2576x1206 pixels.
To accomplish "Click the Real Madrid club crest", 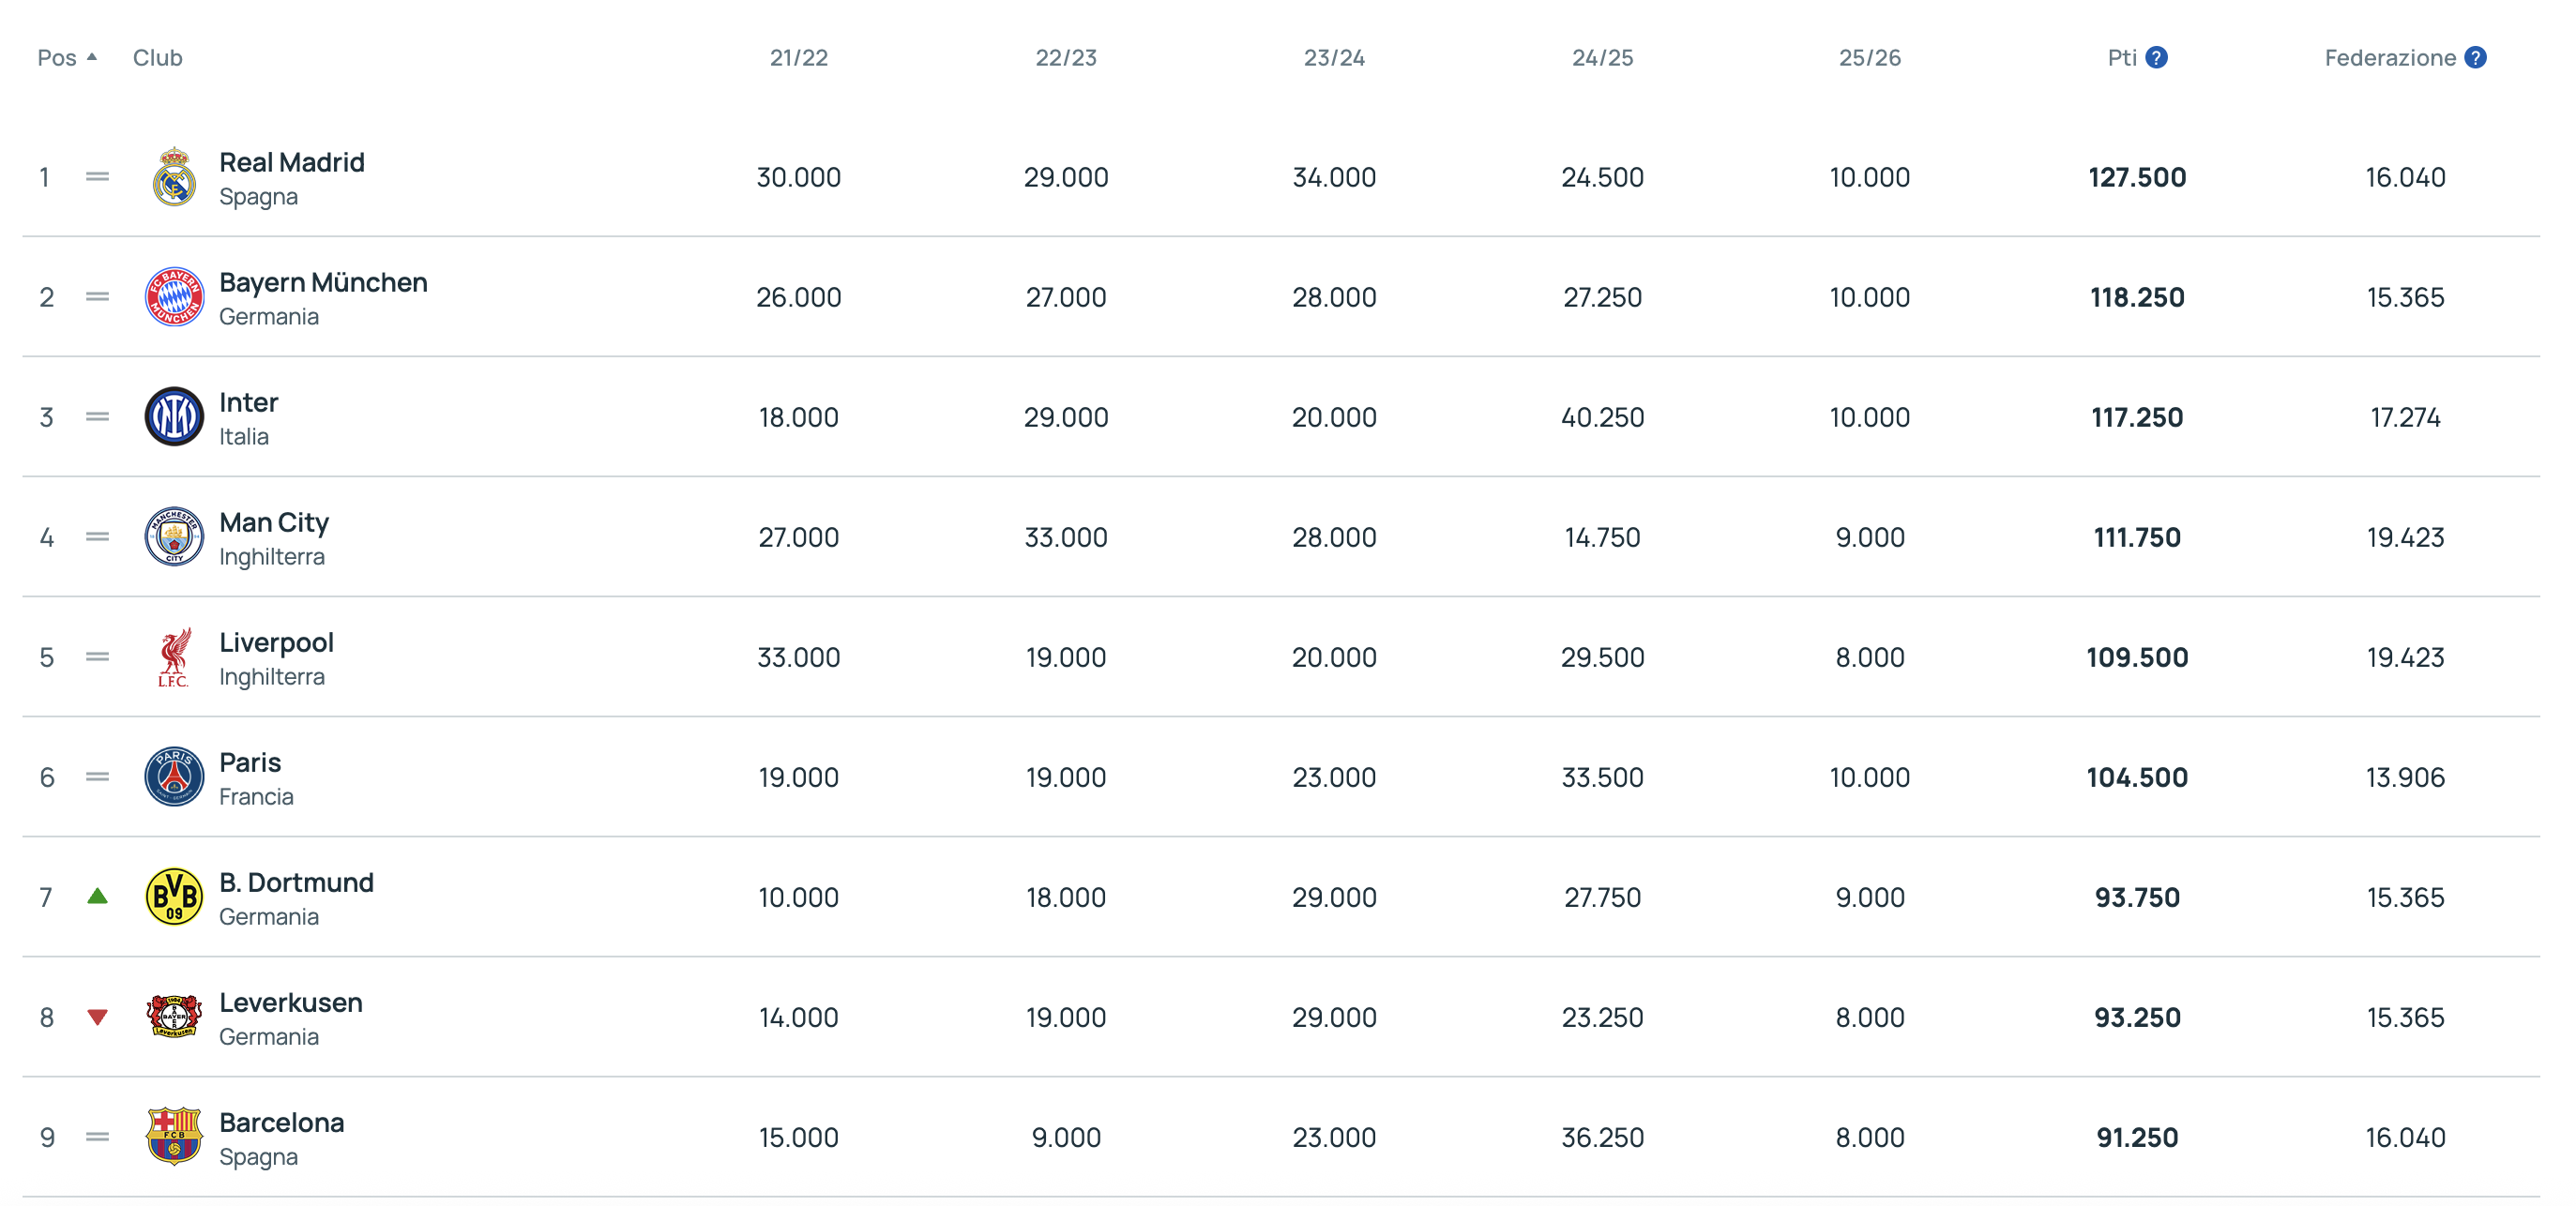I will pyautogui.click(x=174, y=177).
